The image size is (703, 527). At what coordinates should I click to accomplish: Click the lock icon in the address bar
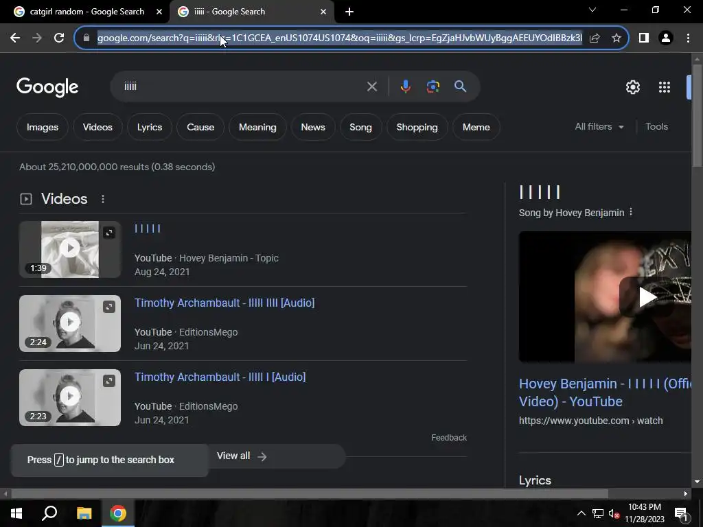[87, 38]
